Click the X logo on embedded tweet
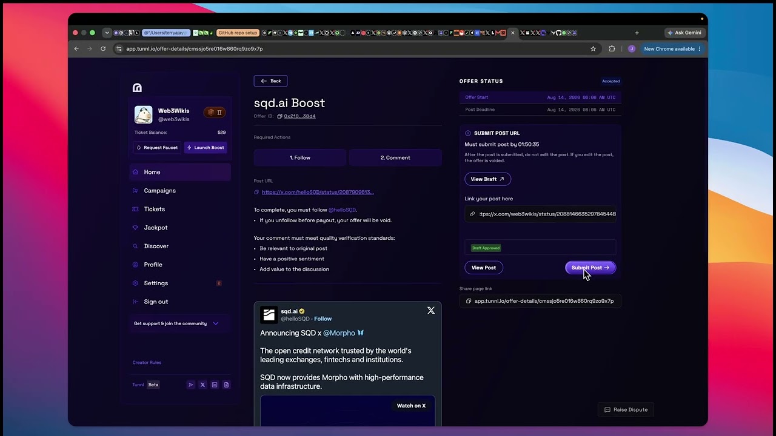 coord(431,311)
